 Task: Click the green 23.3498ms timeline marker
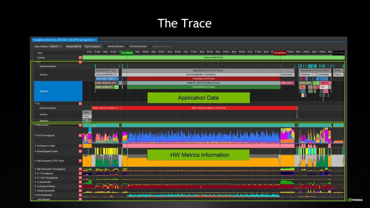[127, 53]
